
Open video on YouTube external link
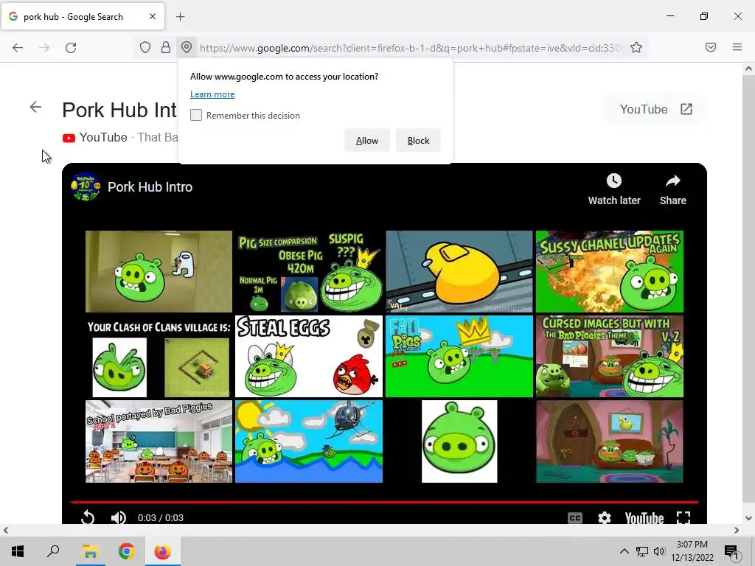tap(655, 109)
